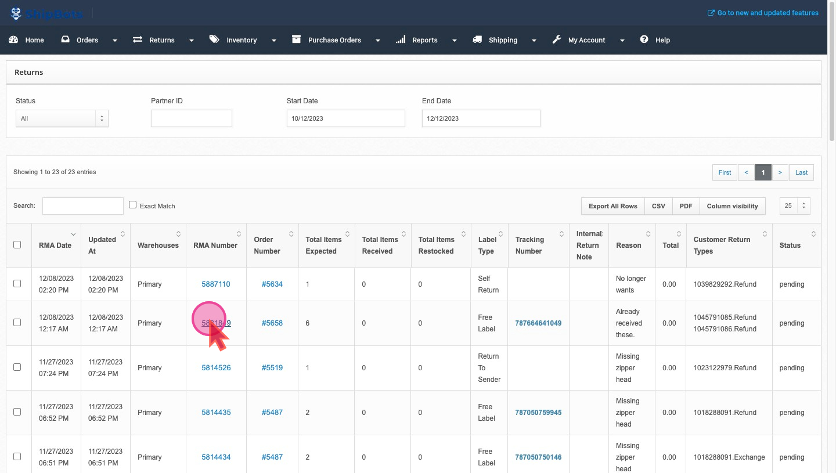Click the ShipBots logo
Image resolution: width=836 pixels, height=473 pixels.
47,13
